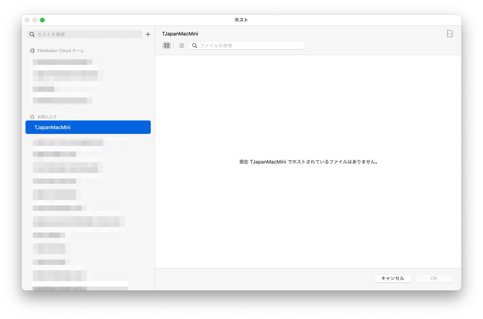Screen dimensions: 483x319
Task: Select first blurred host under FileMaker Cloud チーム
Action: (62, 62)
